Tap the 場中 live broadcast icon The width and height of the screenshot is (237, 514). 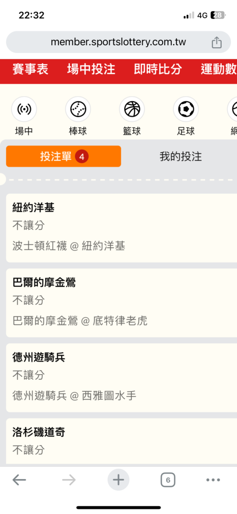(x=24, y=109)
